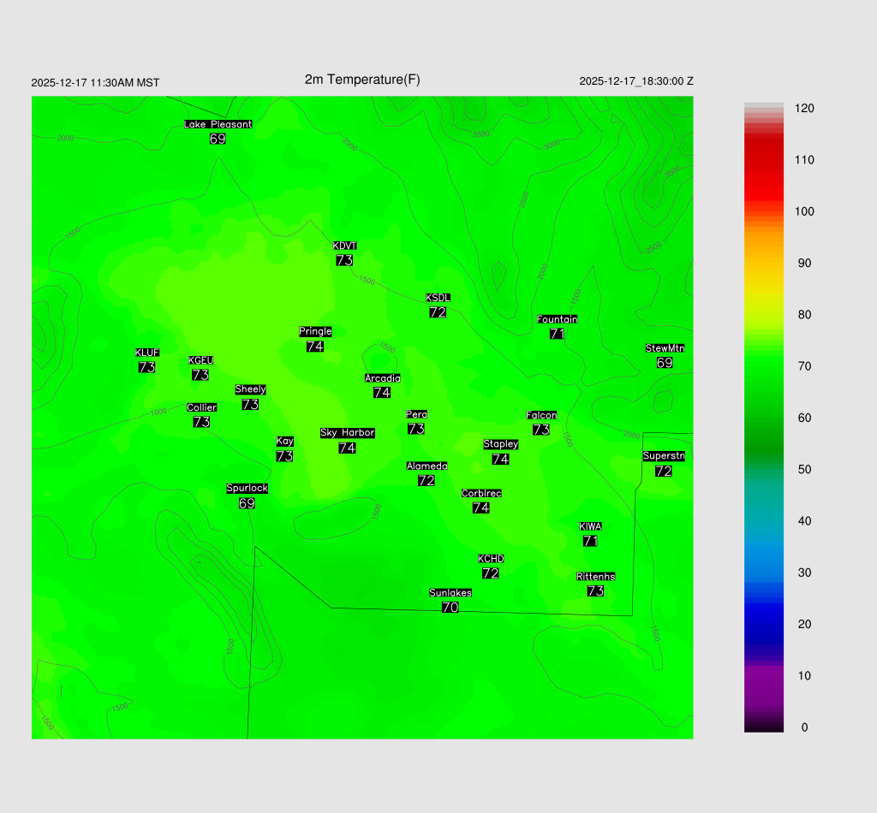
Task: Click the Corblrec station label
Action: tap(481, 493)
